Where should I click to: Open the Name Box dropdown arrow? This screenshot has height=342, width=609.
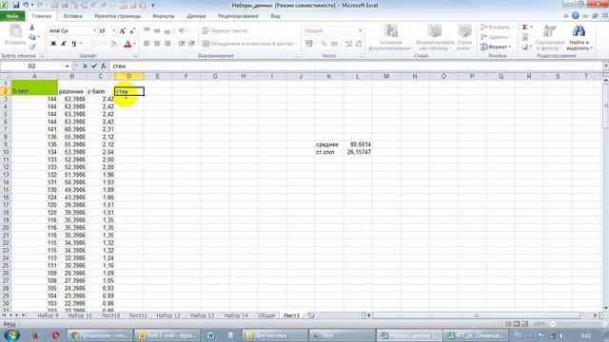tap(67, 66)
